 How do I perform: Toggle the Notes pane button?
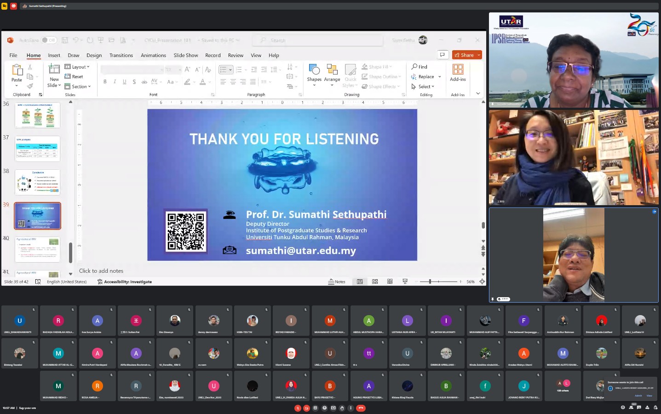(336, 282)
